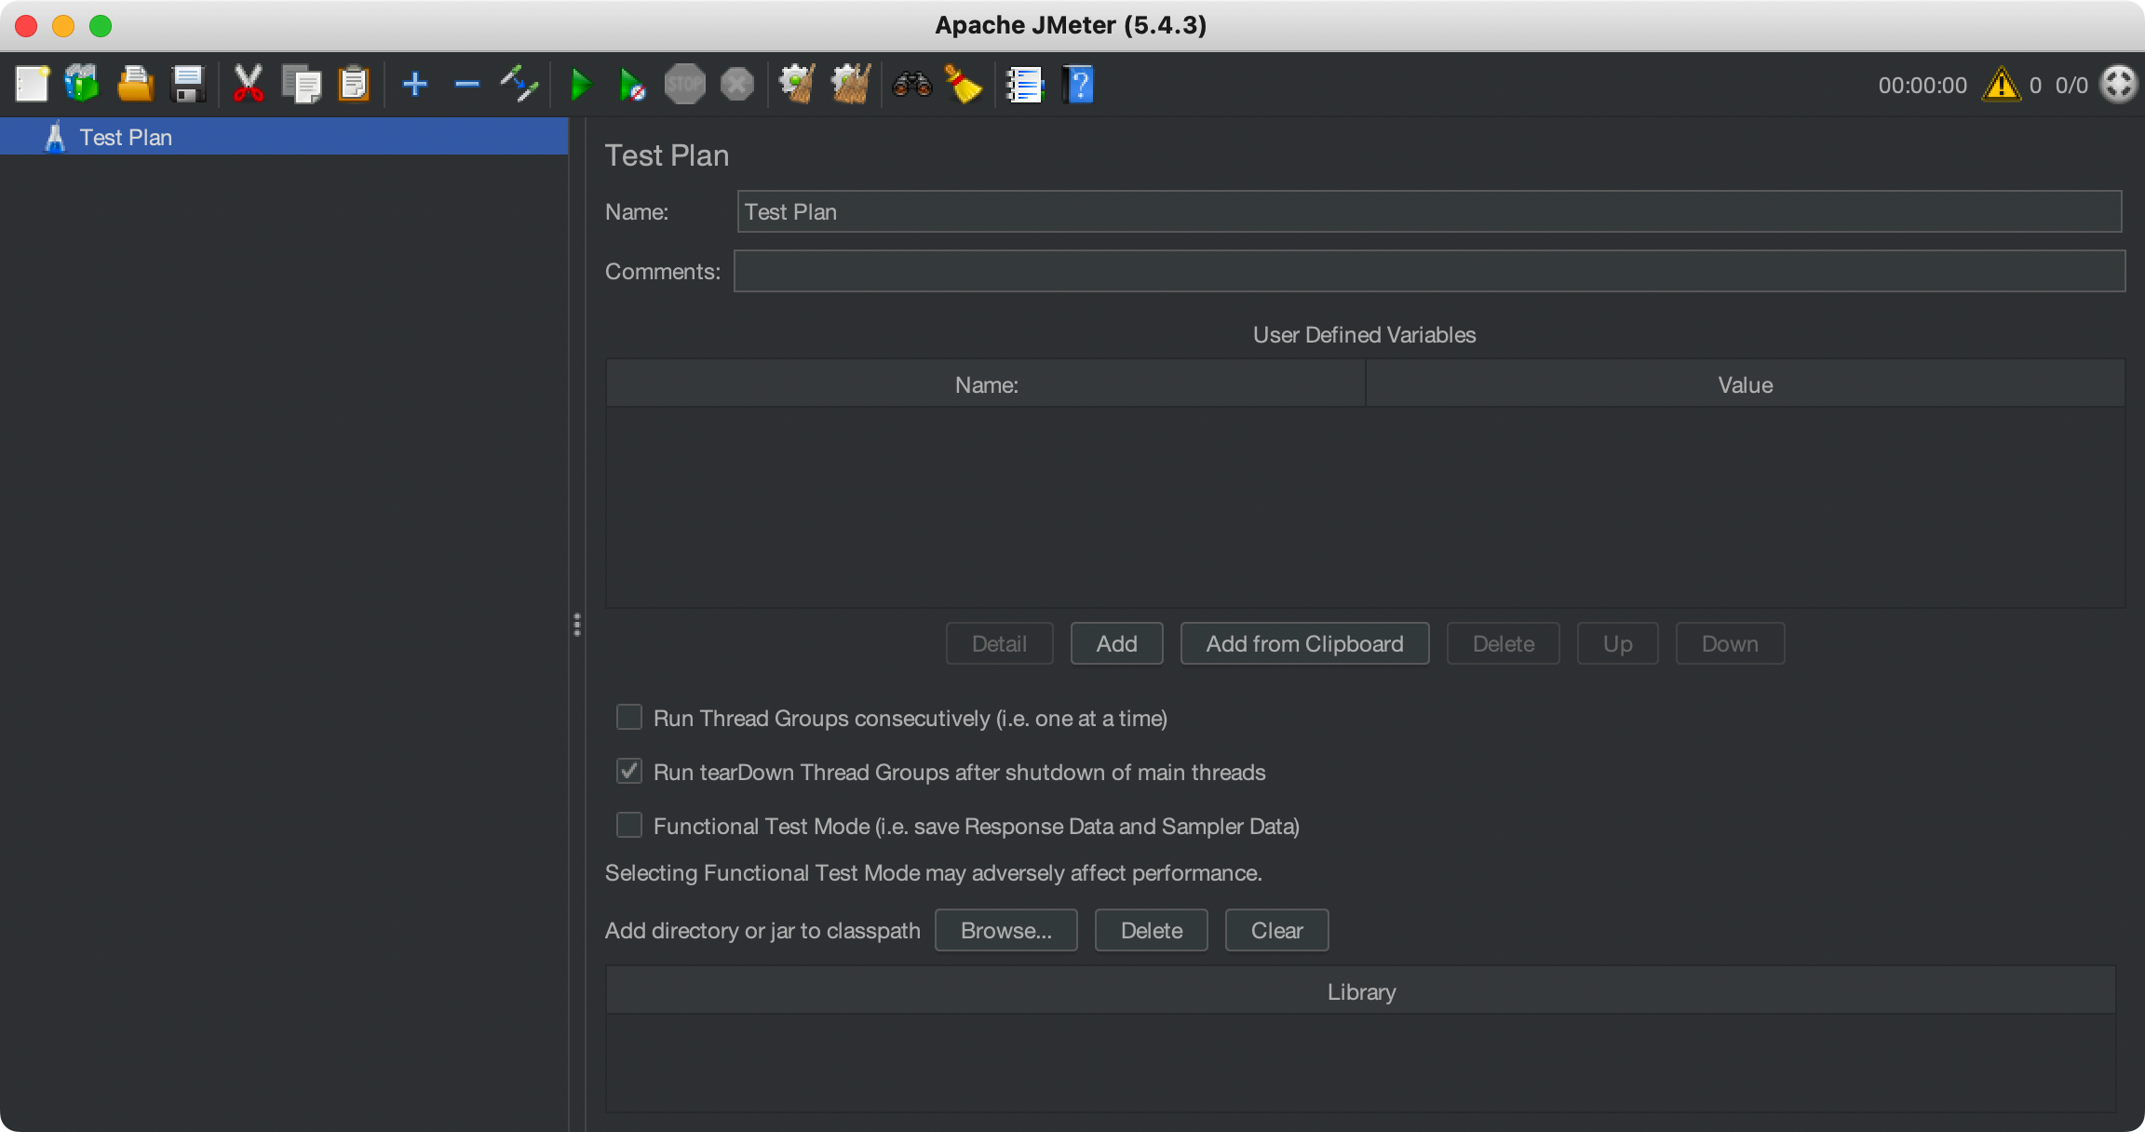The width and height of the screenshot is (2145, 1132).
Task: Save the test plan with floppy icon
Action: pos(188,85)
